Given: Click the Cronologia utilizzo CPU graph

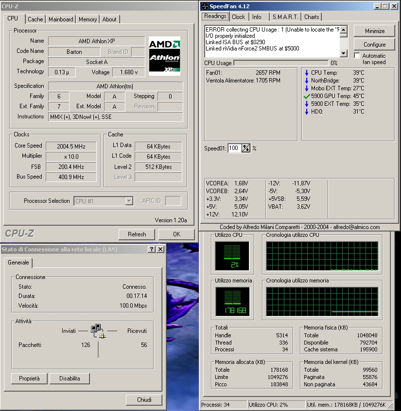Looking at the screenshot, I should [x=322, y=256].
